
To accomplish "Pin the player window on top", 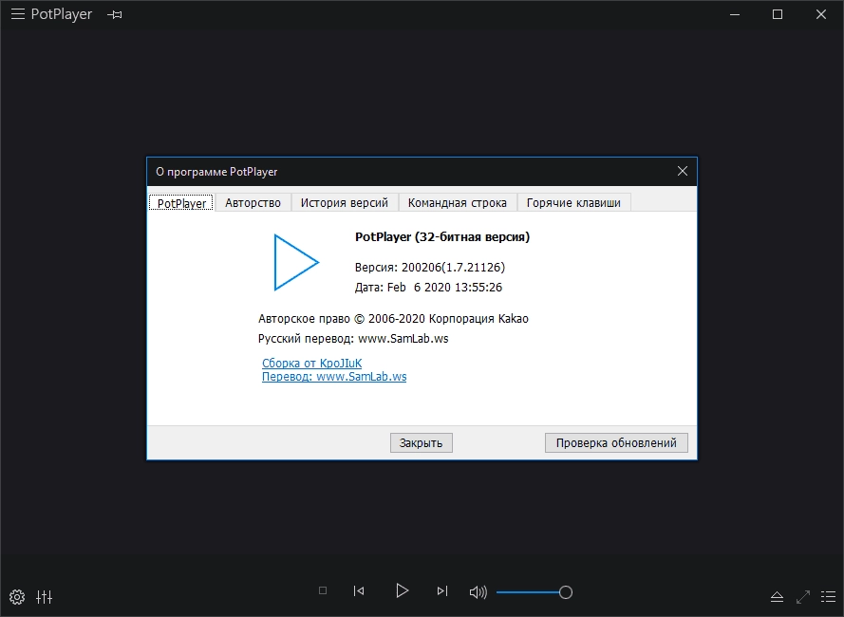I will [x=115, y=15].
